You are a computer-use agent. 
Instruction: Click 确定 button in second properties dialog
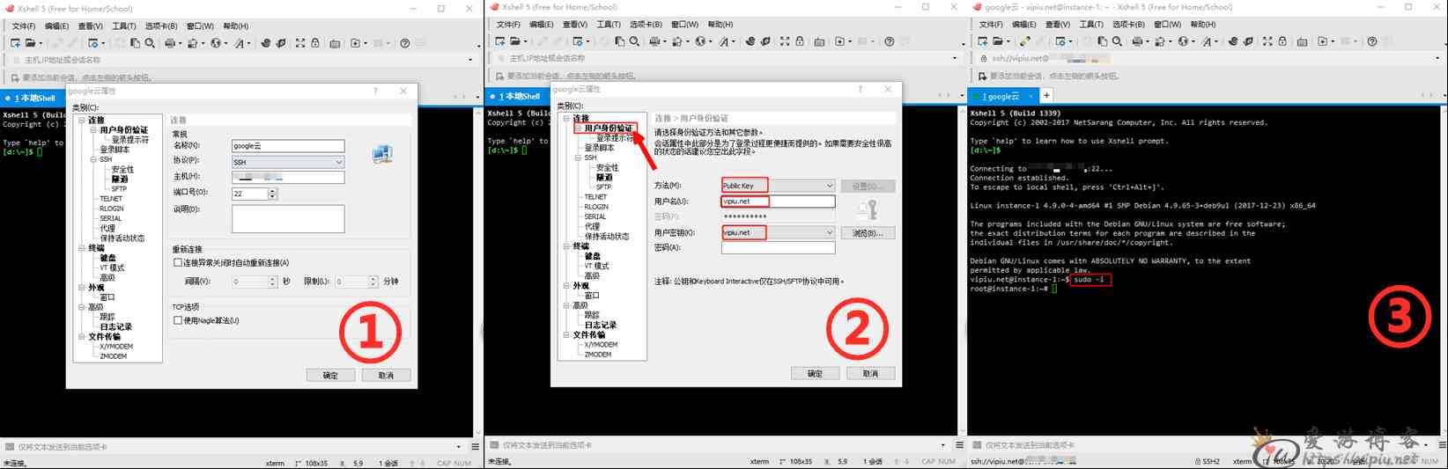(x=815, y=373)
